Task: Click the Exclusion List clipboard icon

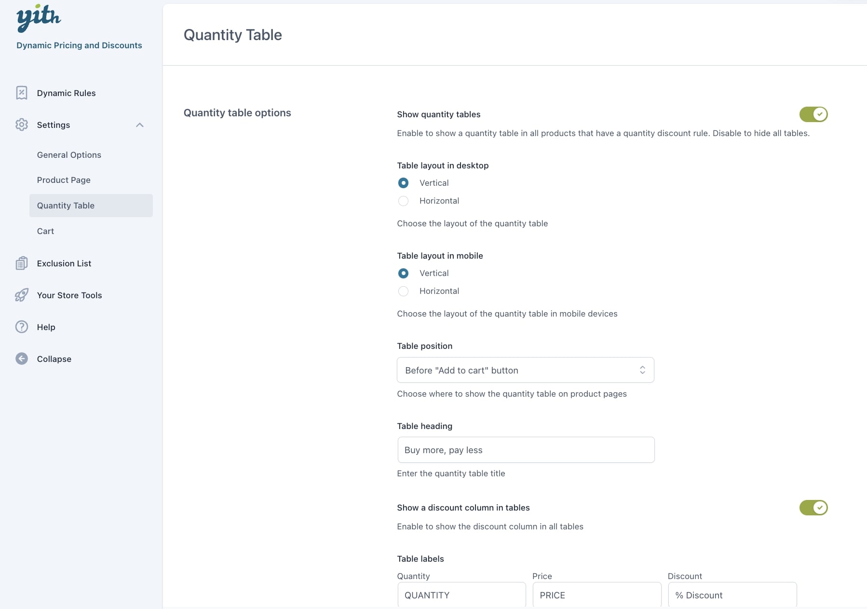Action: coord(22,263)
